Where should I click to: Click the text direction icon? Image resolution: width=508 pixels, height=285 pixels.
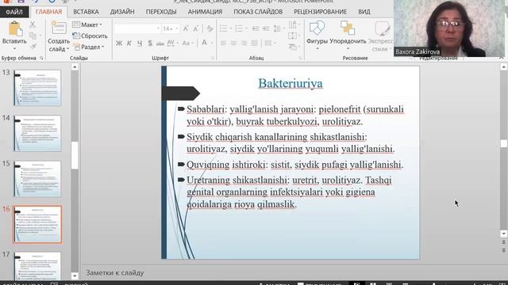coord(293,25)
